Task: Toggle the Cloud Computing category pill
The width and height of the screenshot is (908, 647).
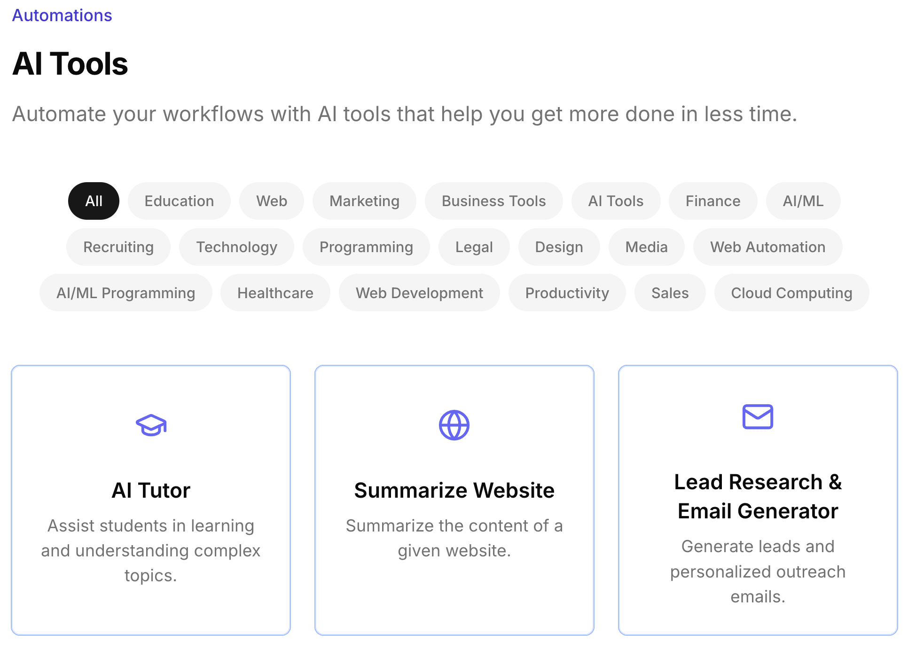Action: click(x=792, y=293)
